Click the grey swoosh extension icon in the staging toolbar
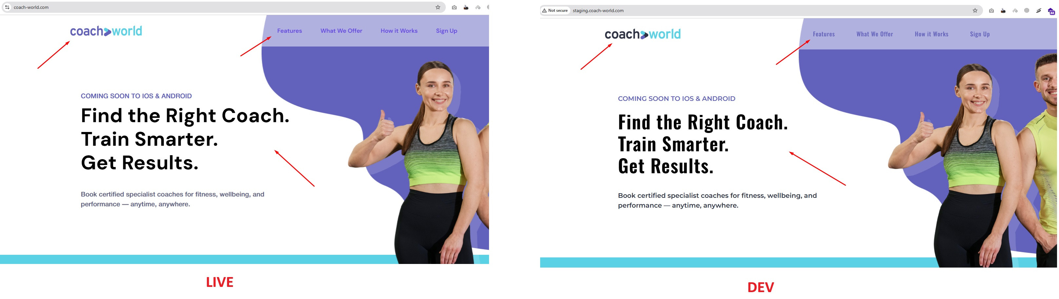 tap(1038, 11)
